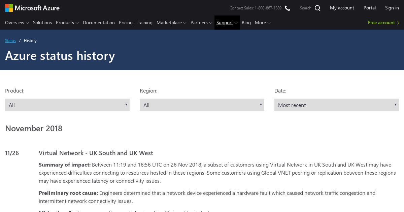Image resolution: width=404 pixels, height=212 pixels.
Task: Open the Solutions page
Action: tap(42, 23)
